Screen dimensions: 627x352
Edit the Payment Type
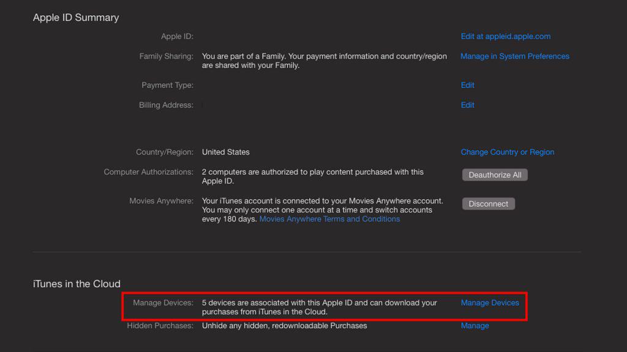(x=467, y=85)
